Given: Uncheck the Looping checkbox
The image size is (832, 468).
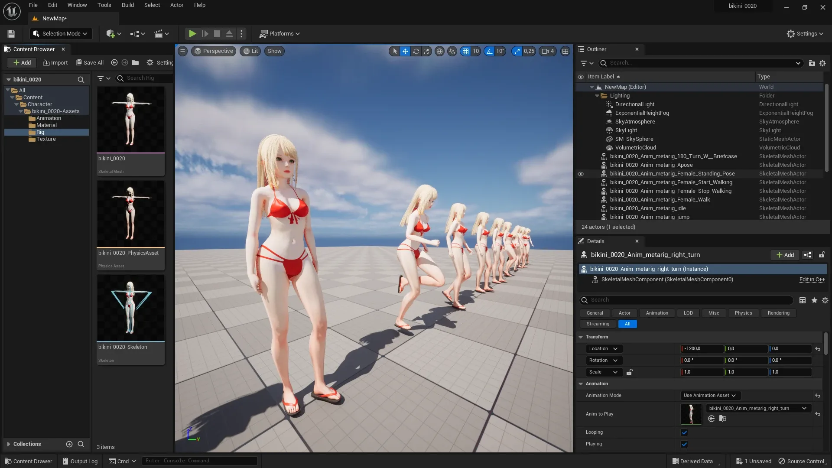Looking at the screenshot, I should [x=684, y=432].
